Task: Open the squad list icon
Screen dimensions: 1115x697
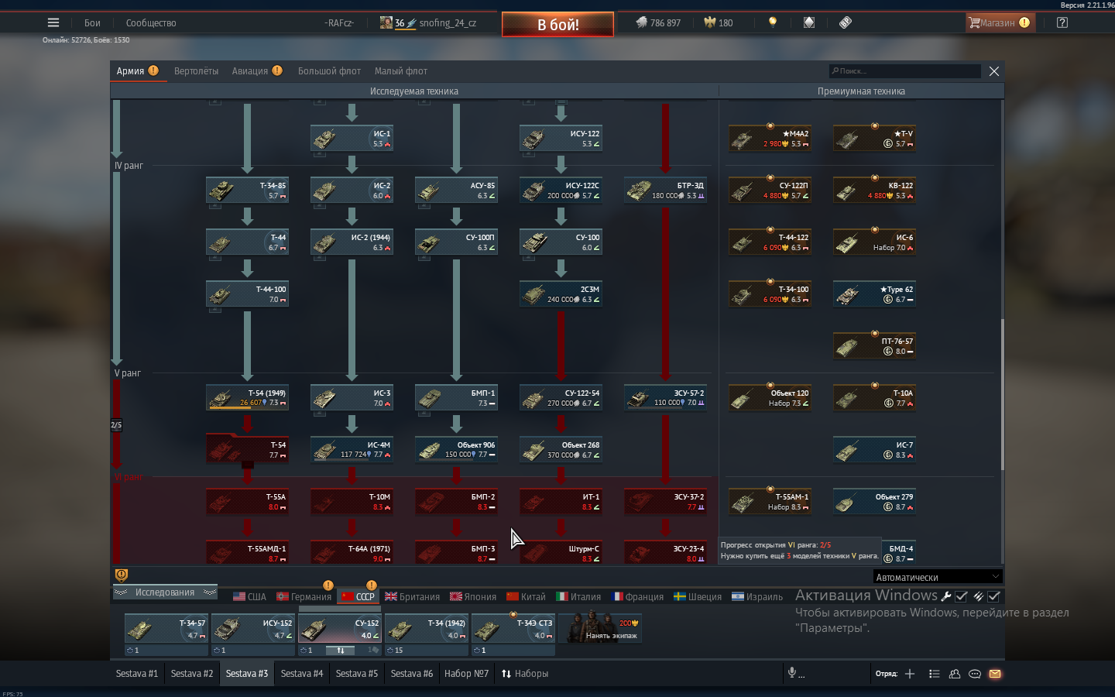Action: click(x=935, y=674)
